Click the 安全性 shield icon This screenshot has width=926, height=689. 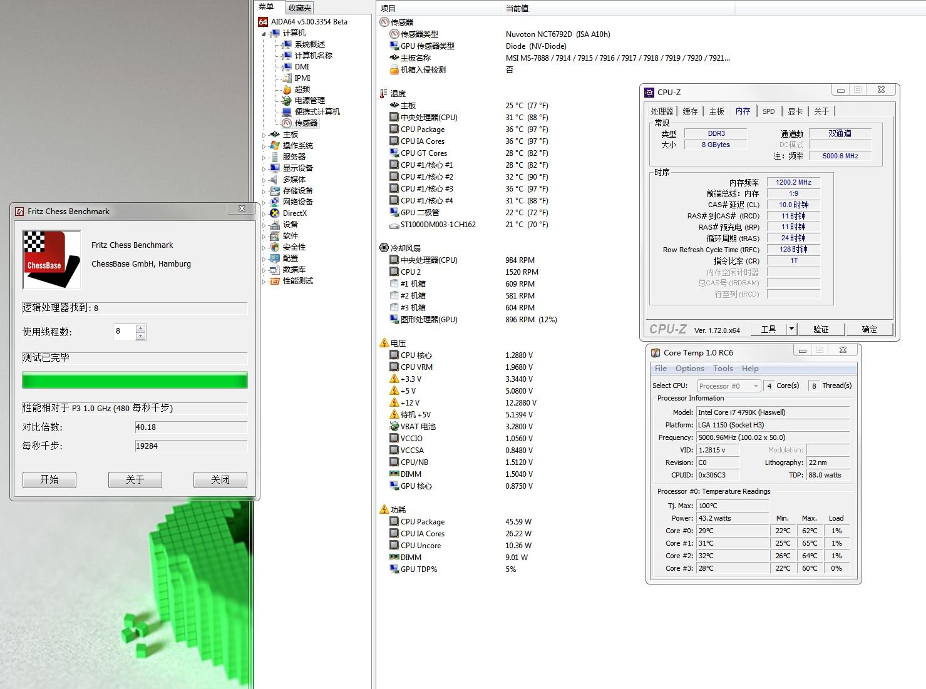(274, 247)
